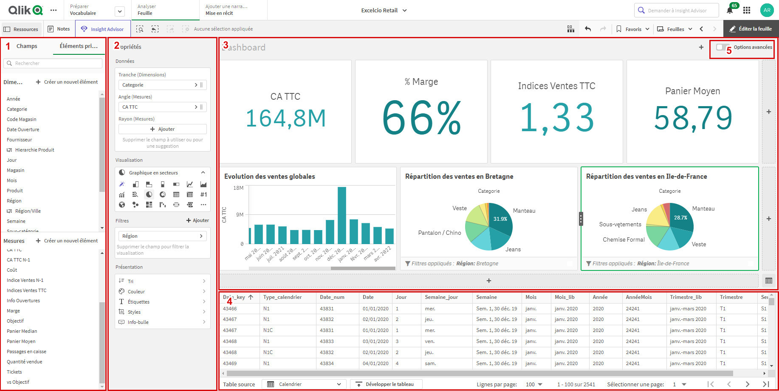
Task: Open the Excelcio Retail app dropdown
Action: point(384,10)
